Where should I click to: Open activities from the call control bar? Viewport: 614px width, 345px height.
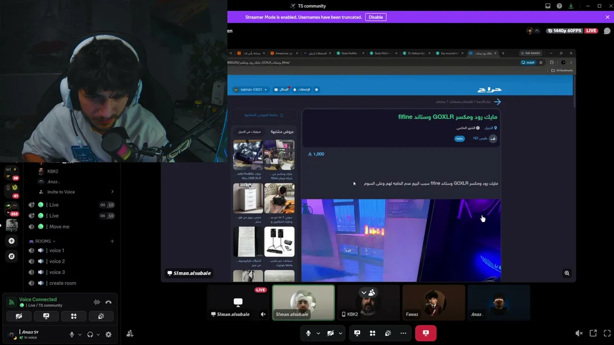pos(372,333)
